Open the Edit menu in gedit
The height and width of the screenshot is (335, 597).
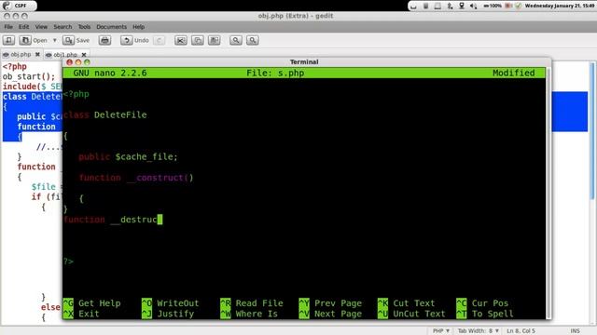click(x=23, y=27)
